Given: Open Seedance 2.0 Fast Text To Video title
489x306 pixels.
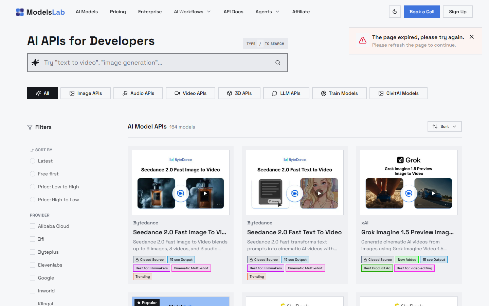Looking at the screenshot, I should click(x=294, y=232).
